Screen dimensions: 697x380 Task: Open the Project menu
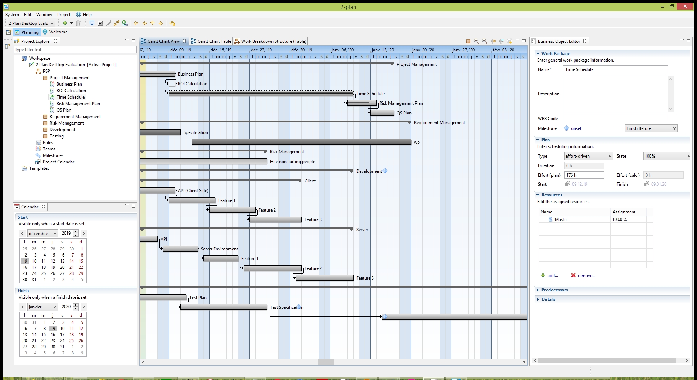(x=64, y=15)
